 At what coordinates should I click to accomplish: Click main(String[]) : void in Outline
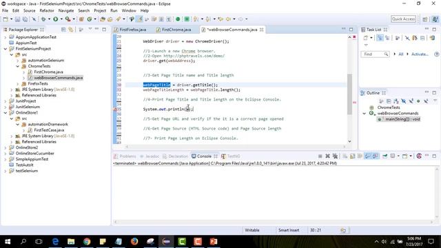click(x=402, y=119)
